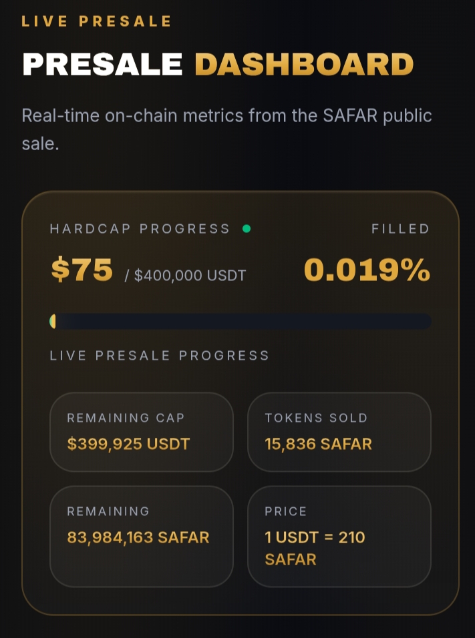Screen dimensions: 475x638
Task: Click the hardcap progress bar
Action: (x=241, y=322)
